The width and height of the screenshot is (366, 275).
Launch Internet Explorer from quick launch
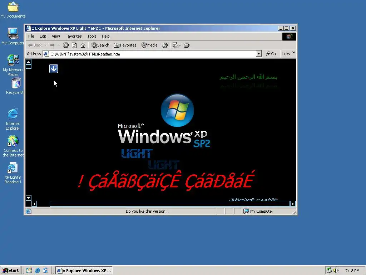click(37, 271)
